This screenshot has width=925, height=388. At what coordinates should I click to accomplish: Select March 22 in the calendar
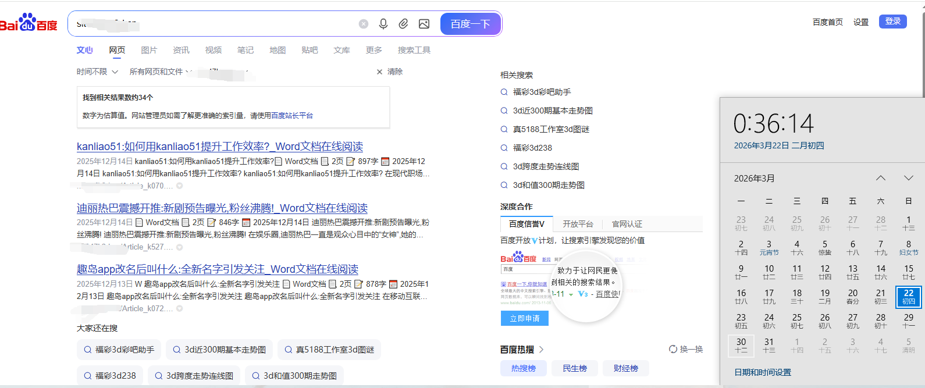(909, 296)
